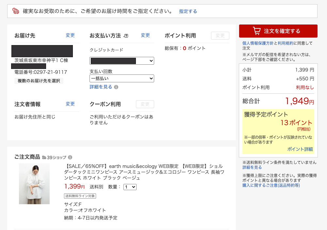327x230 pixels.
Task: Click the 39ショップ truck badge icon
Action: tap(44, 157)
